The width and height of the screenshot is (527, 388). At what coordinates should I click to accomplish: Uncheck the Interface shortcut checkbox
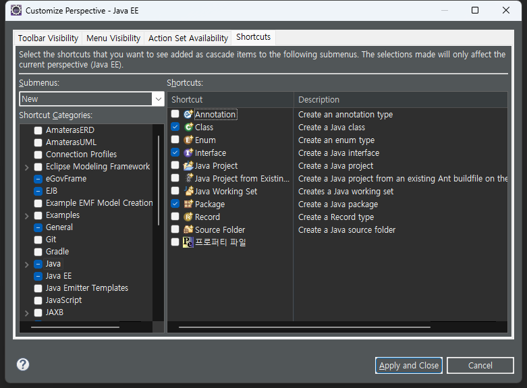coord(175,152)
